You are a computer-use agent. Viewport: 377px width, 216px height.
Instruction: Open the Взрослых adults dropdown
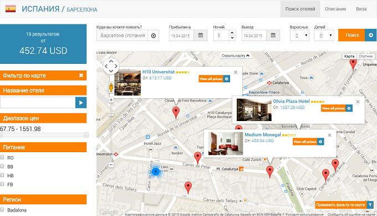click(299, 36)
